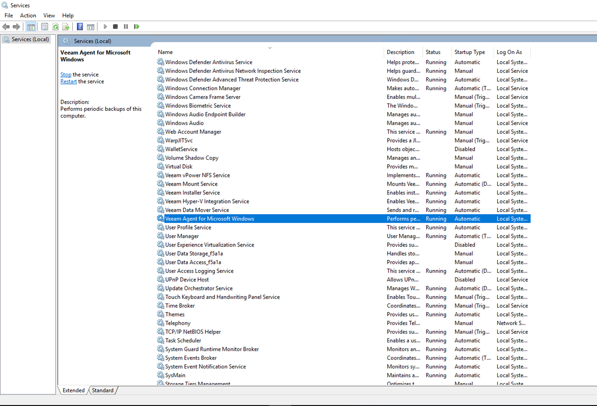597x406 pixels.
Task: Select Veeam Installer Service row
Action: tap(343, 192)
